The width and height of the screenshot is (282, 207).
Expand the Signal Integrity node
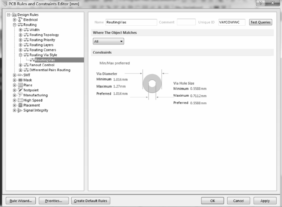pos(15,110)
